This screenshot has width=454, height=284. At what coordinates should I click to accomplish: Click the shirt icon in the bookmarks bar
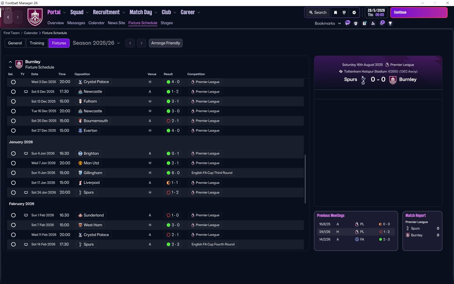[x=356, y=23]
